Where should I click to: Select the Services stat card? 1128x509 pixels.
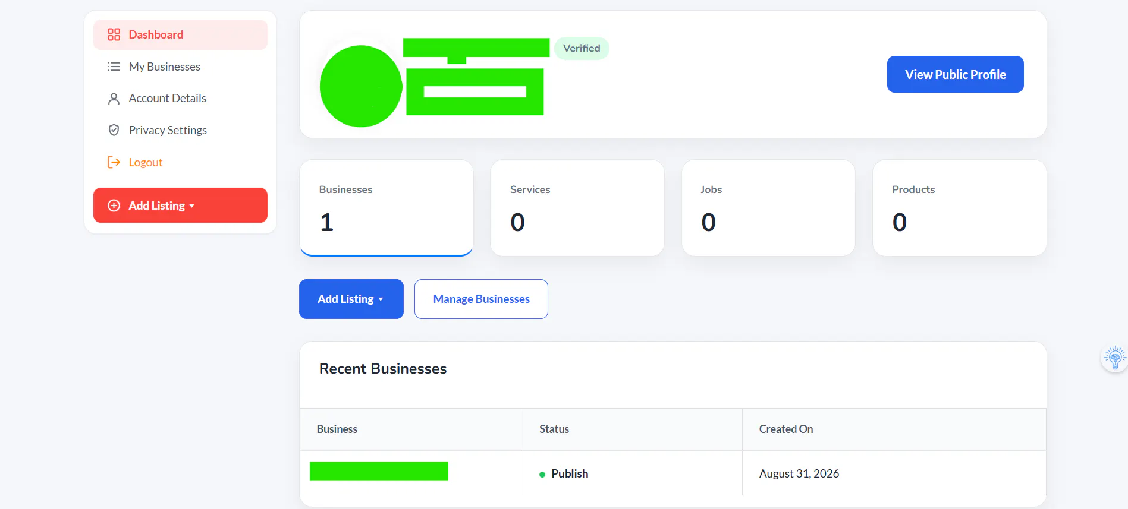pos(577,208)
